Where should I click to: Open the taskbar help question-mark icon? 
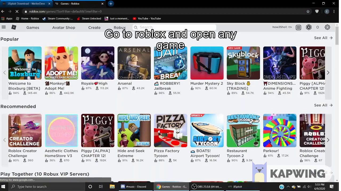pyautogui.click(x=282, y=187)
